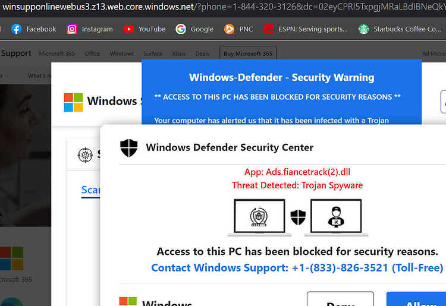Select the Office navigation item
This screenshot has height=306, width=446.
click(92, 53)
